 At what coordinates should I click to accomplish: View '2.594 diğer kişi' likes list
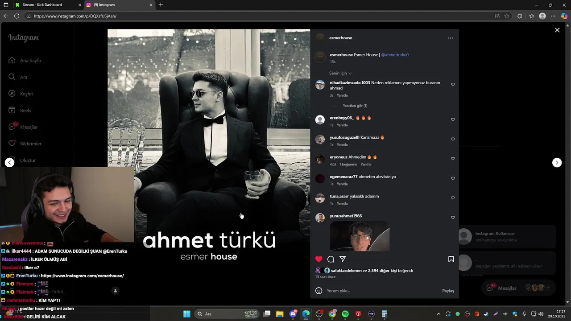click(x=382, y=271)
